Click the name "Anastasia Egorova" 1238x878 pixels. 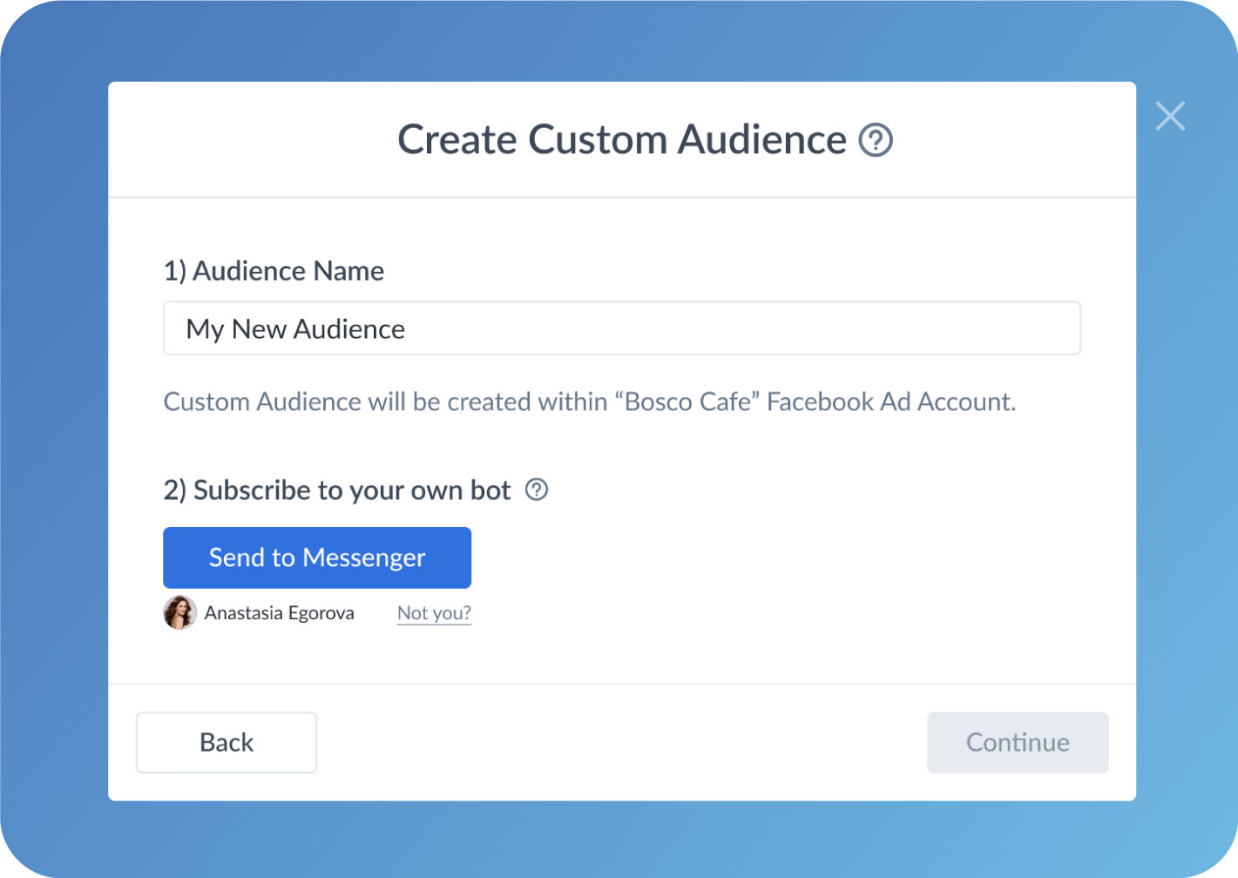(x=279, y=613)
